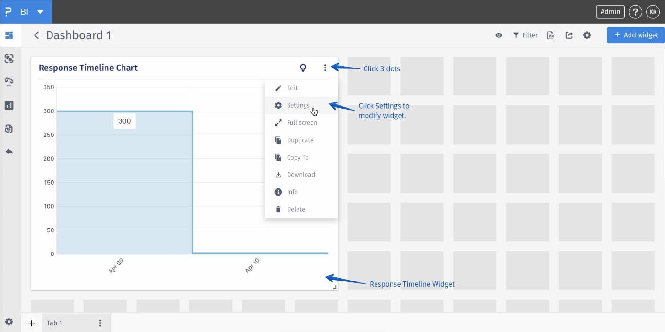Select Settings from the widget menu
The image size is (665, 332).
pyautogui.click(x=298, y=105)
